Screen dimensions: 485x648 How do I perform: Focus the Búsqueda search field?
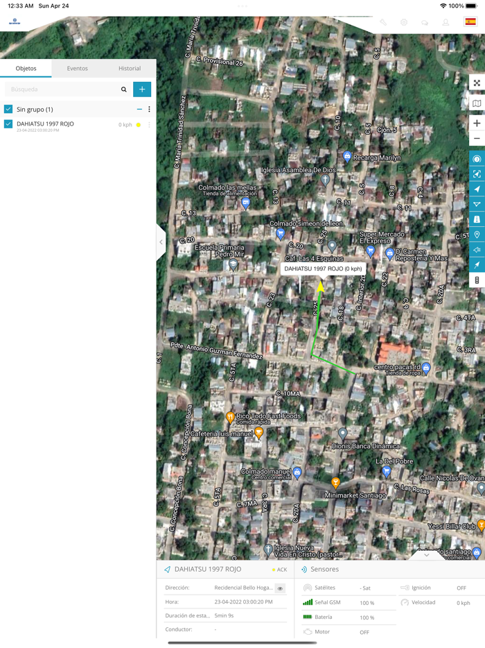click(x=62, y=89)
